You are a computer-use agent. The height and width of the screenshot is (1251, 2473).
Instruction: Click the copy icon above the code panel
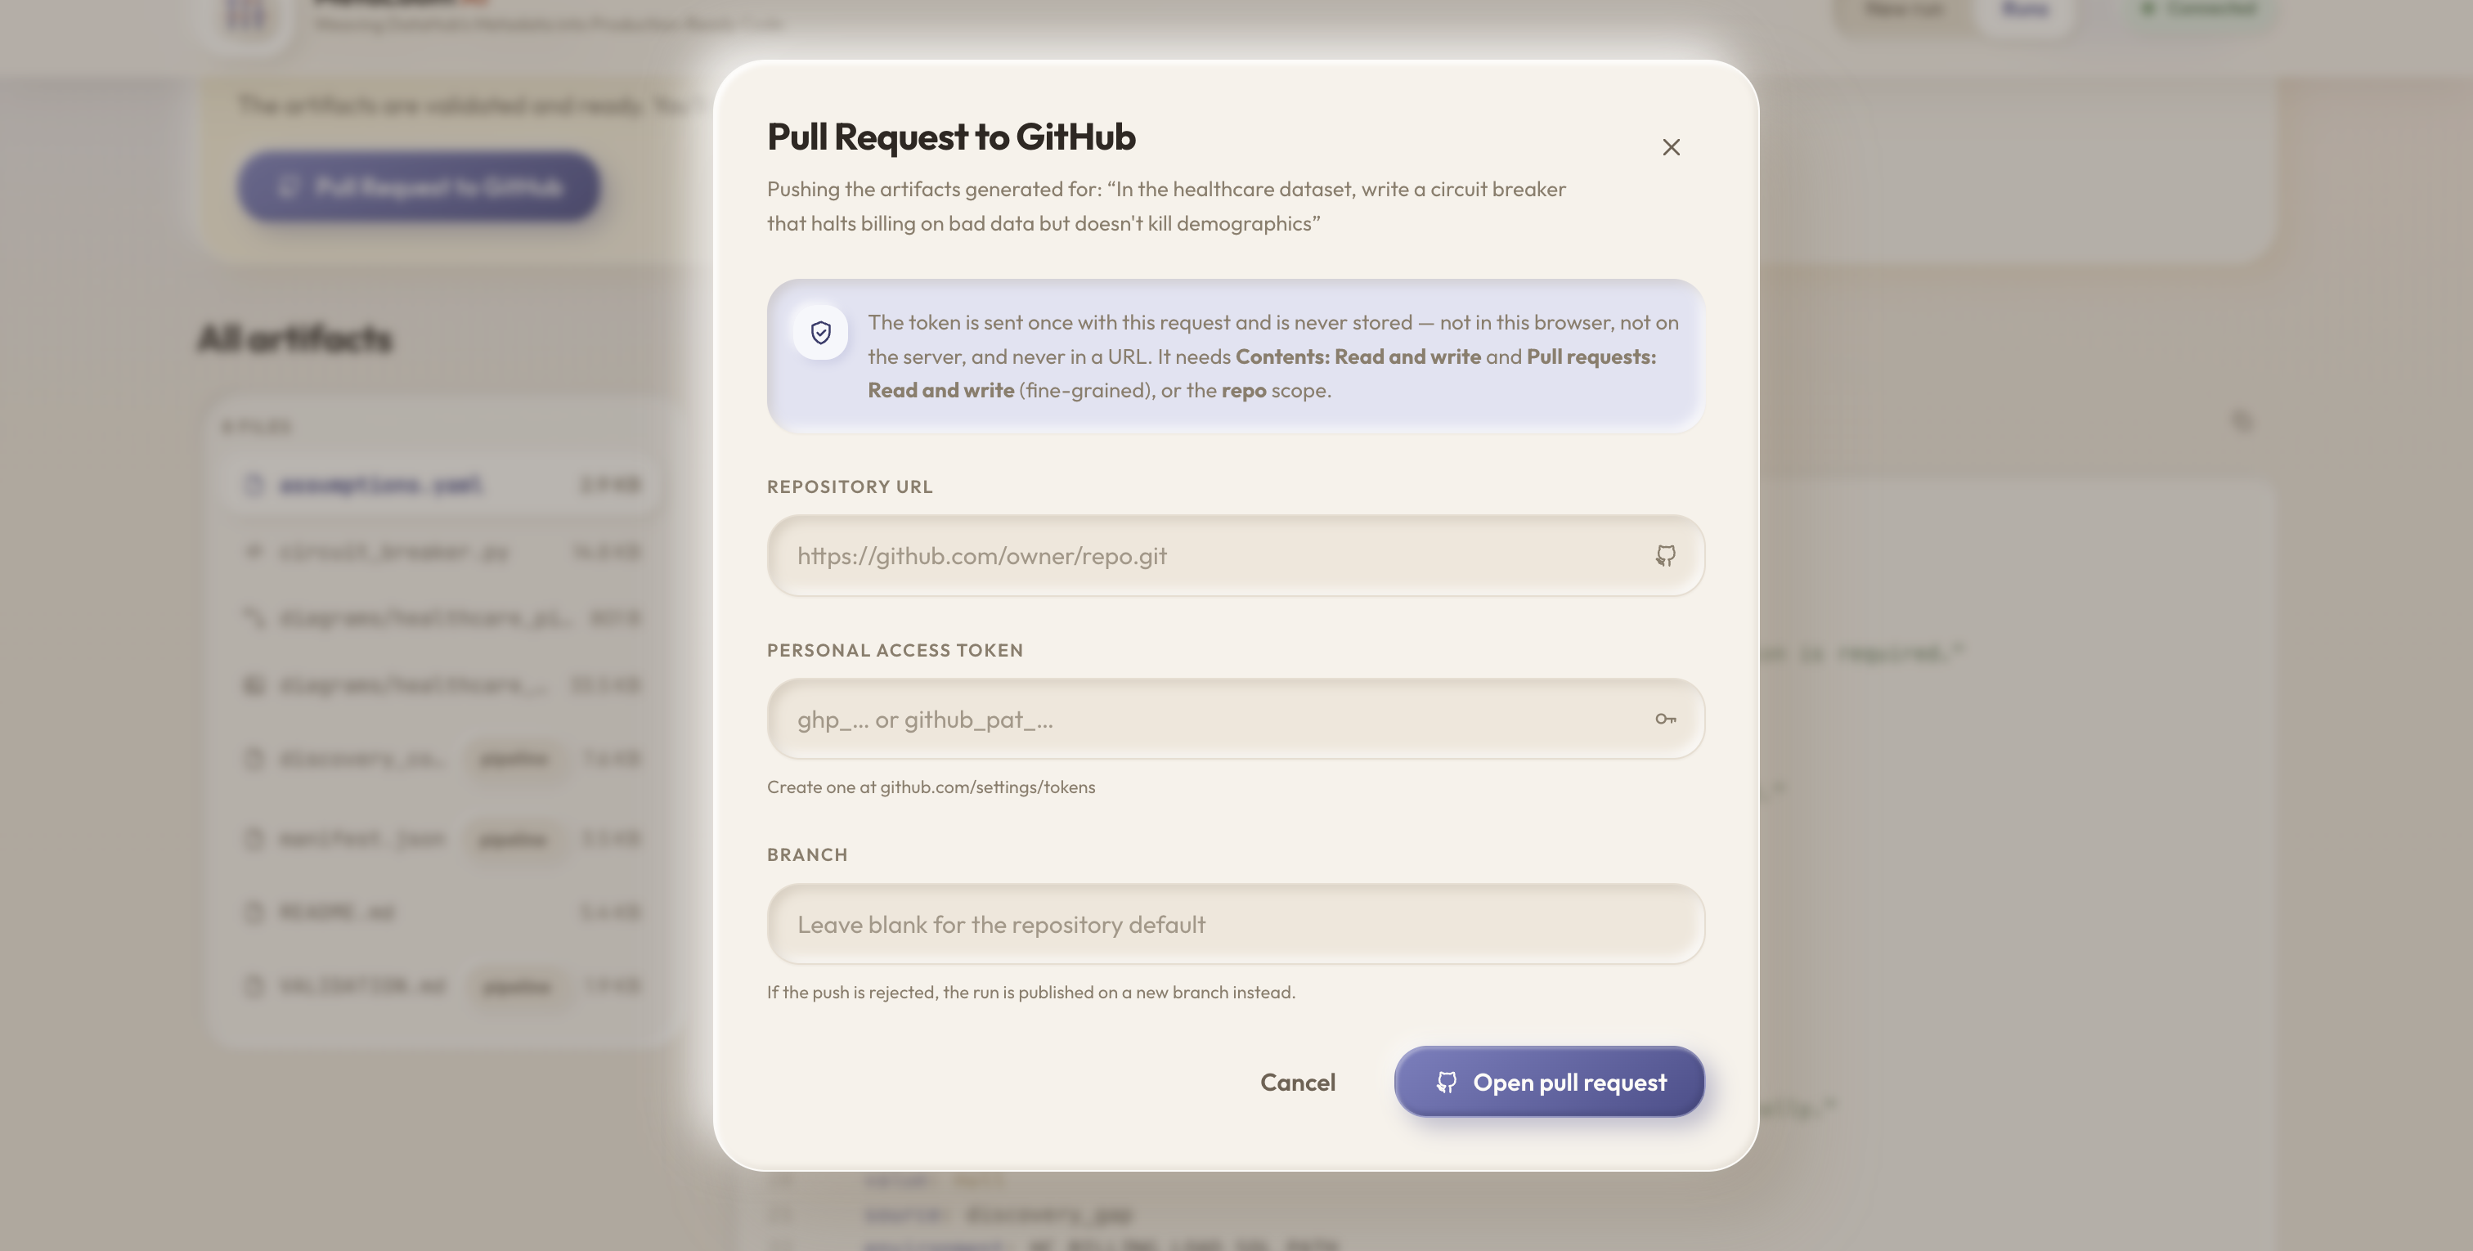coord(2241,420)
